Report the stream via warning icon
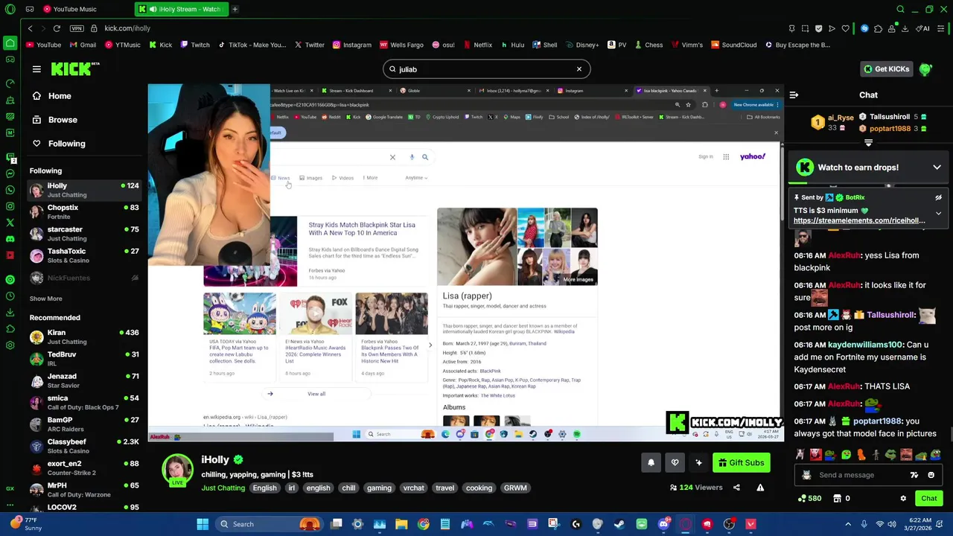 pos(760,488)
